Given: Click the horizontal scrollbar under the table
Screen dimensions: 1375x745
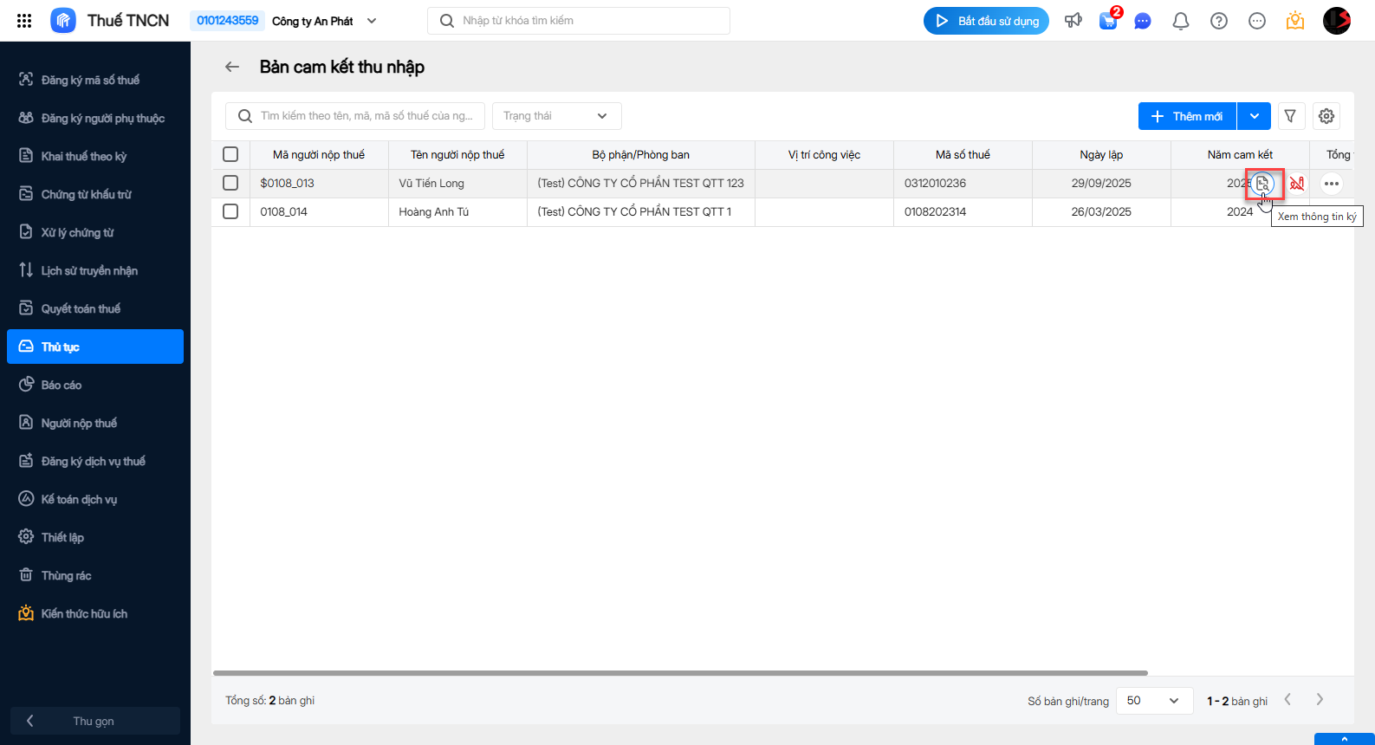Looking at the screenshot, I should [680, 673].
